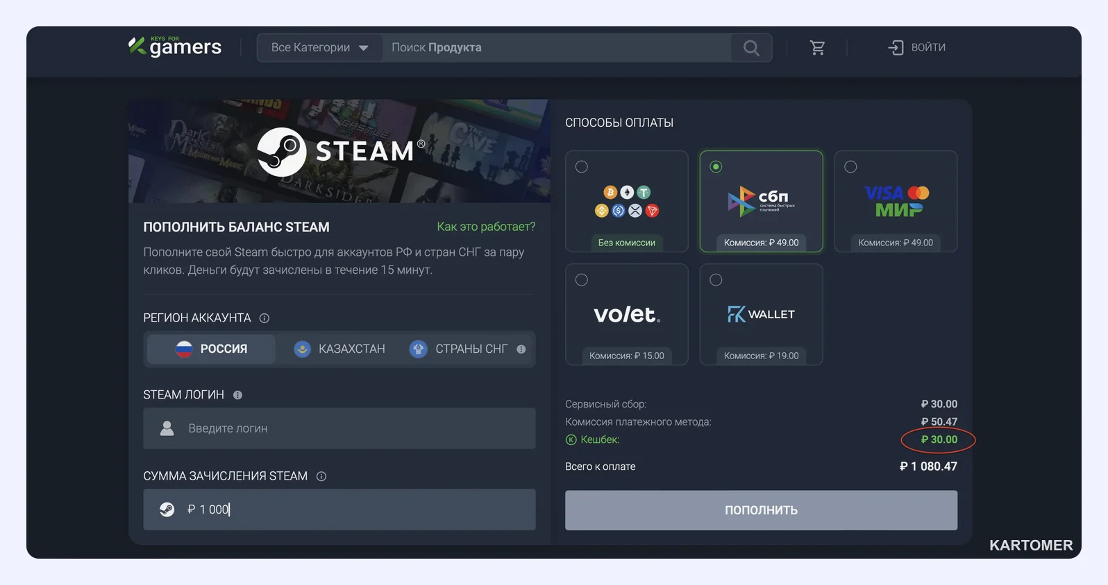Screen dimensions: 1108x585
Task: Click the Войти login button
Action: (917, 48)
